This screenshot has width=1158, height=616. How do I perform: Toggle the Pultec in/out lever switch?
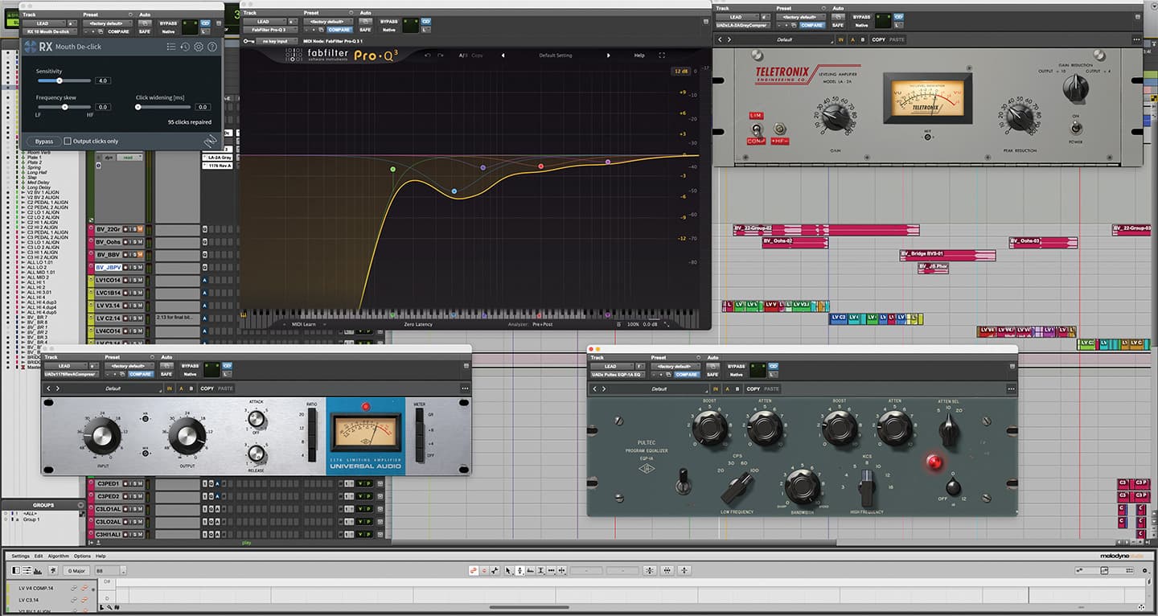pos(684,480)
